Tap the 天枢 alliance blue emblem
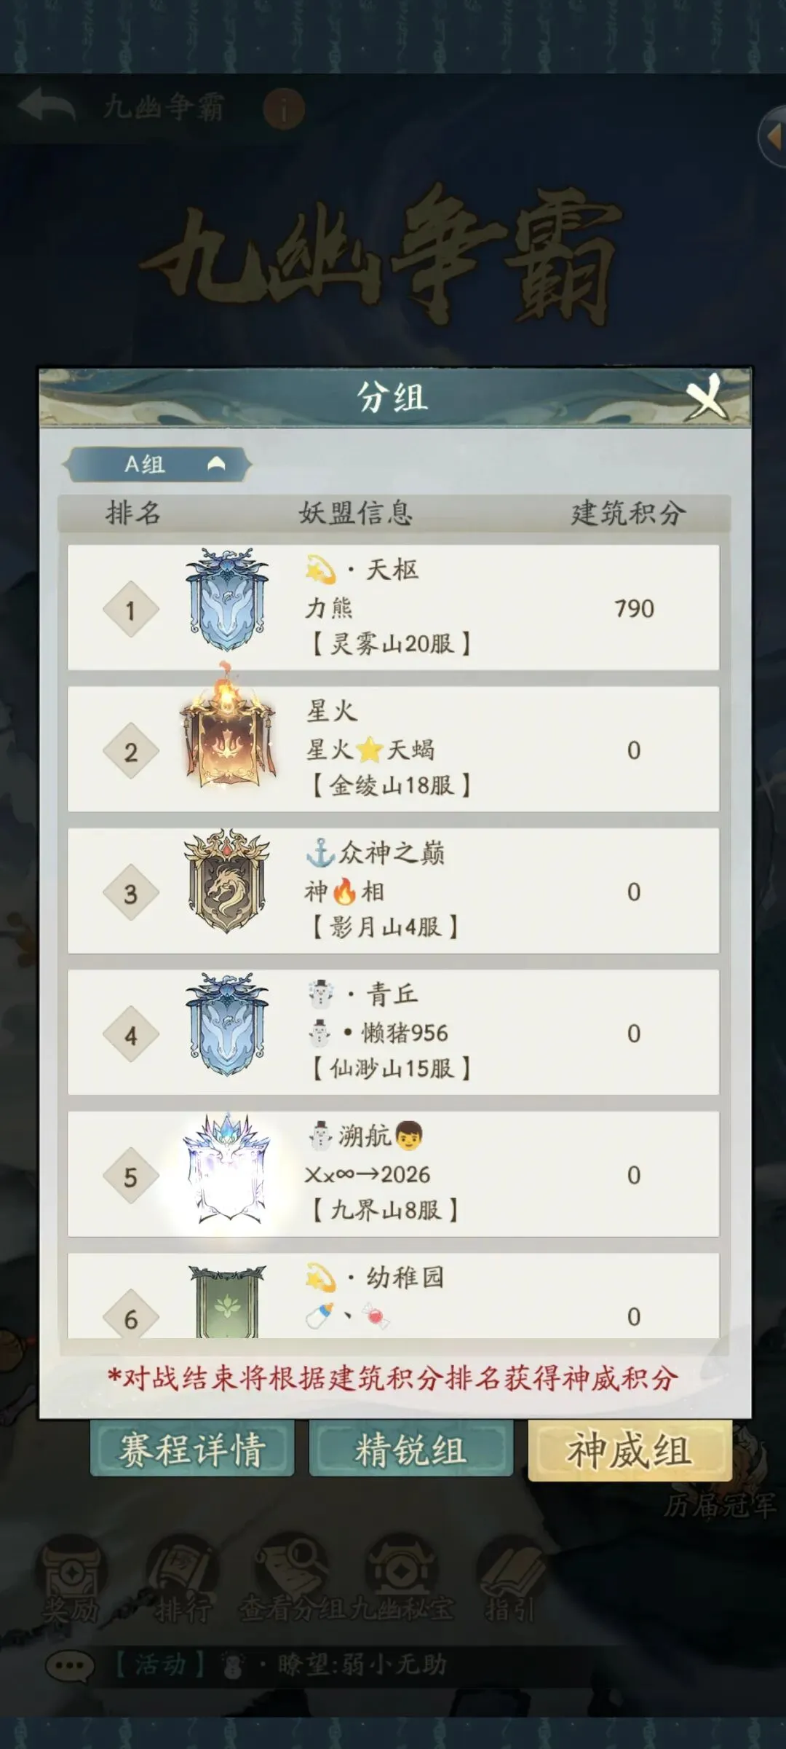 point(227,600)
